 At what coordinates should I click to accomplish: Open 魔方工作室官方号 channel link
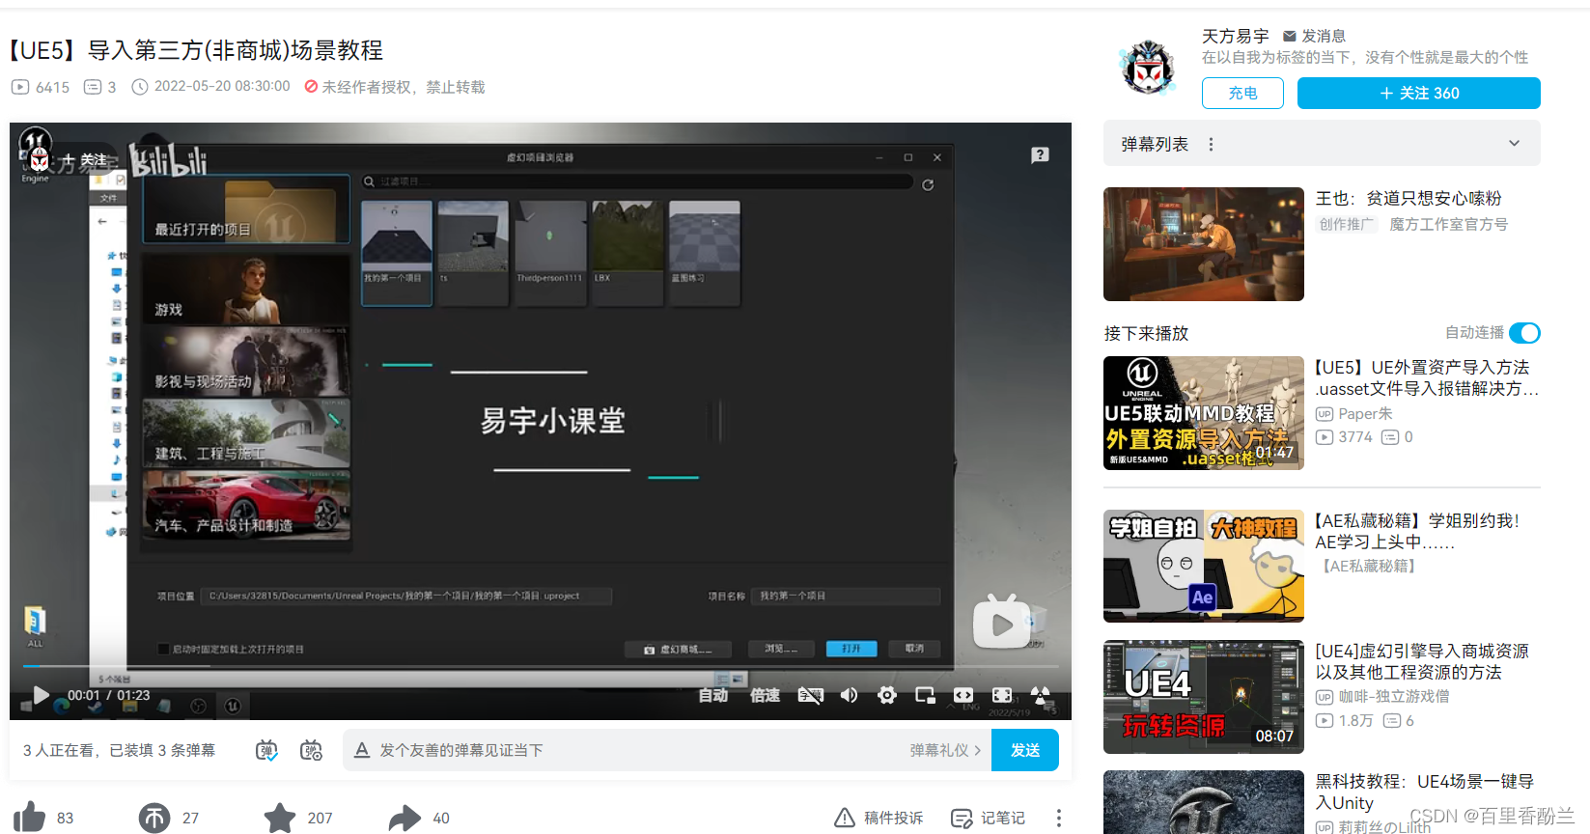click(x=1448, y=224)
